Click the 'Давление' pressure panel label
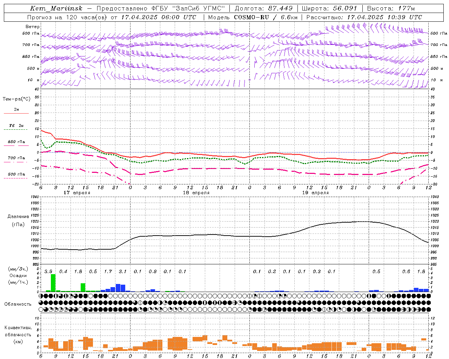449x359 pixels. pos(18,217)
